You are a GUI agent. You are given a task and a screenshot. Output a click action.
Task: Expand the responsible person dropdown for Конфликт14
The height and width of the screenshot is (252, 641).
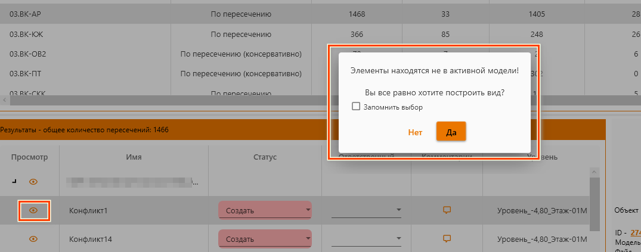[x=366, y=239]
